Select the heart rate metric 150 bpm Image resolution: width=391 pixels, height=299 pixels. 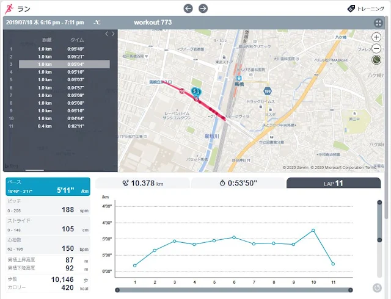(x=48, y=245)
